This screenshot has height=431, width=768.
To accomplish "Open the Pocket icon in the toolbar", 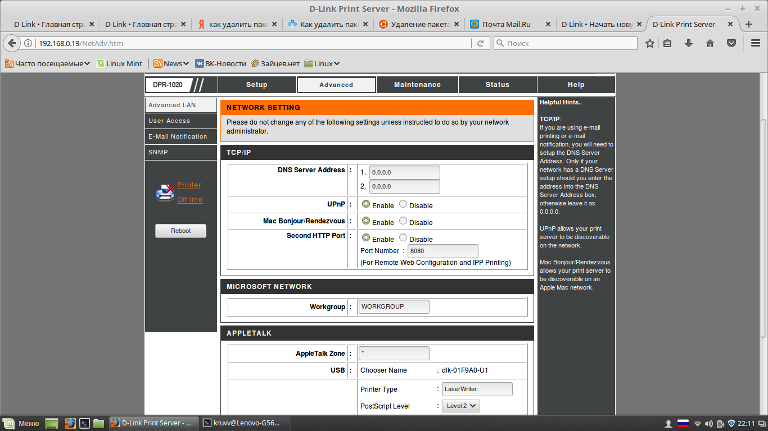I will pyautogui.click(x=731, y=43).
